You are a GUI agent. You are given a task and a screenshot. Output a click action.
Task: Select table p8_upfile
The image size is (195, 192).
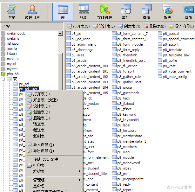pos(170,61)
